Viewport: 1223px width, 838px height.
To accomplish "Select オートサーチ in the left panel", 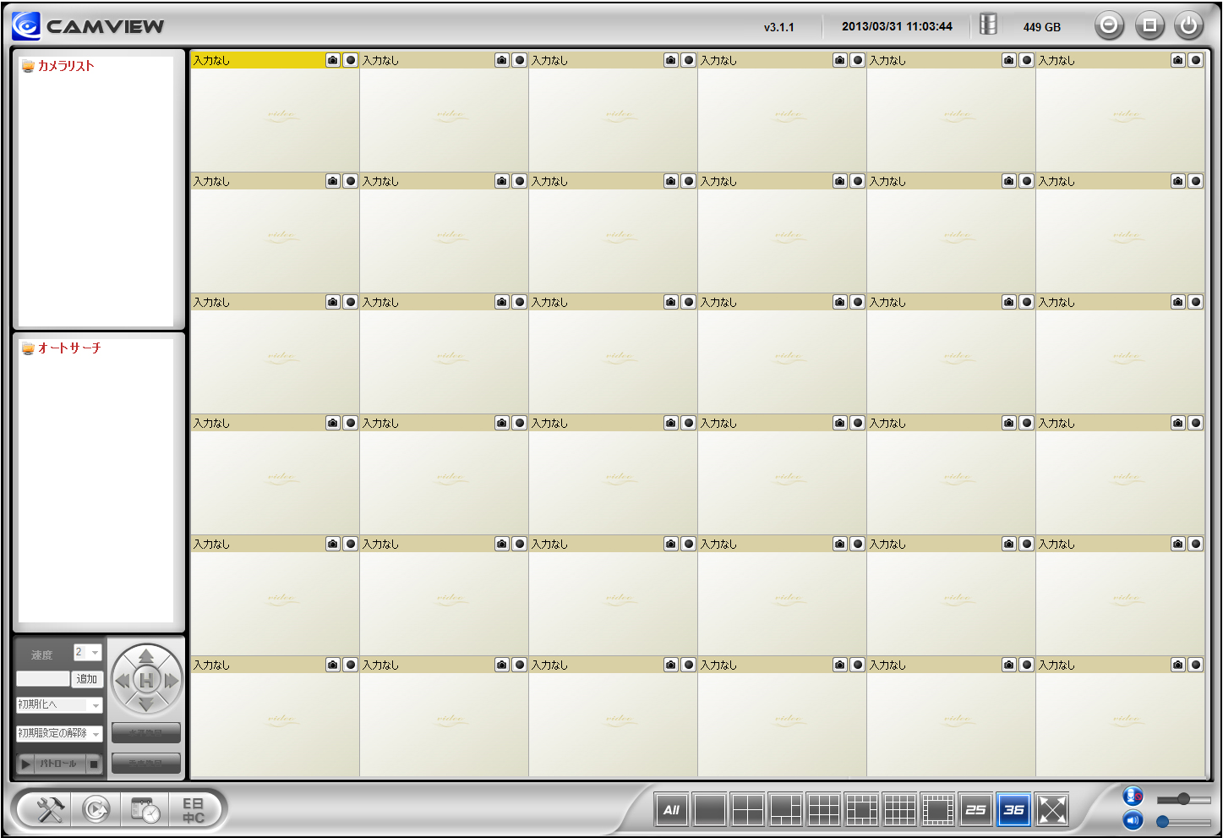I will 68,348.
